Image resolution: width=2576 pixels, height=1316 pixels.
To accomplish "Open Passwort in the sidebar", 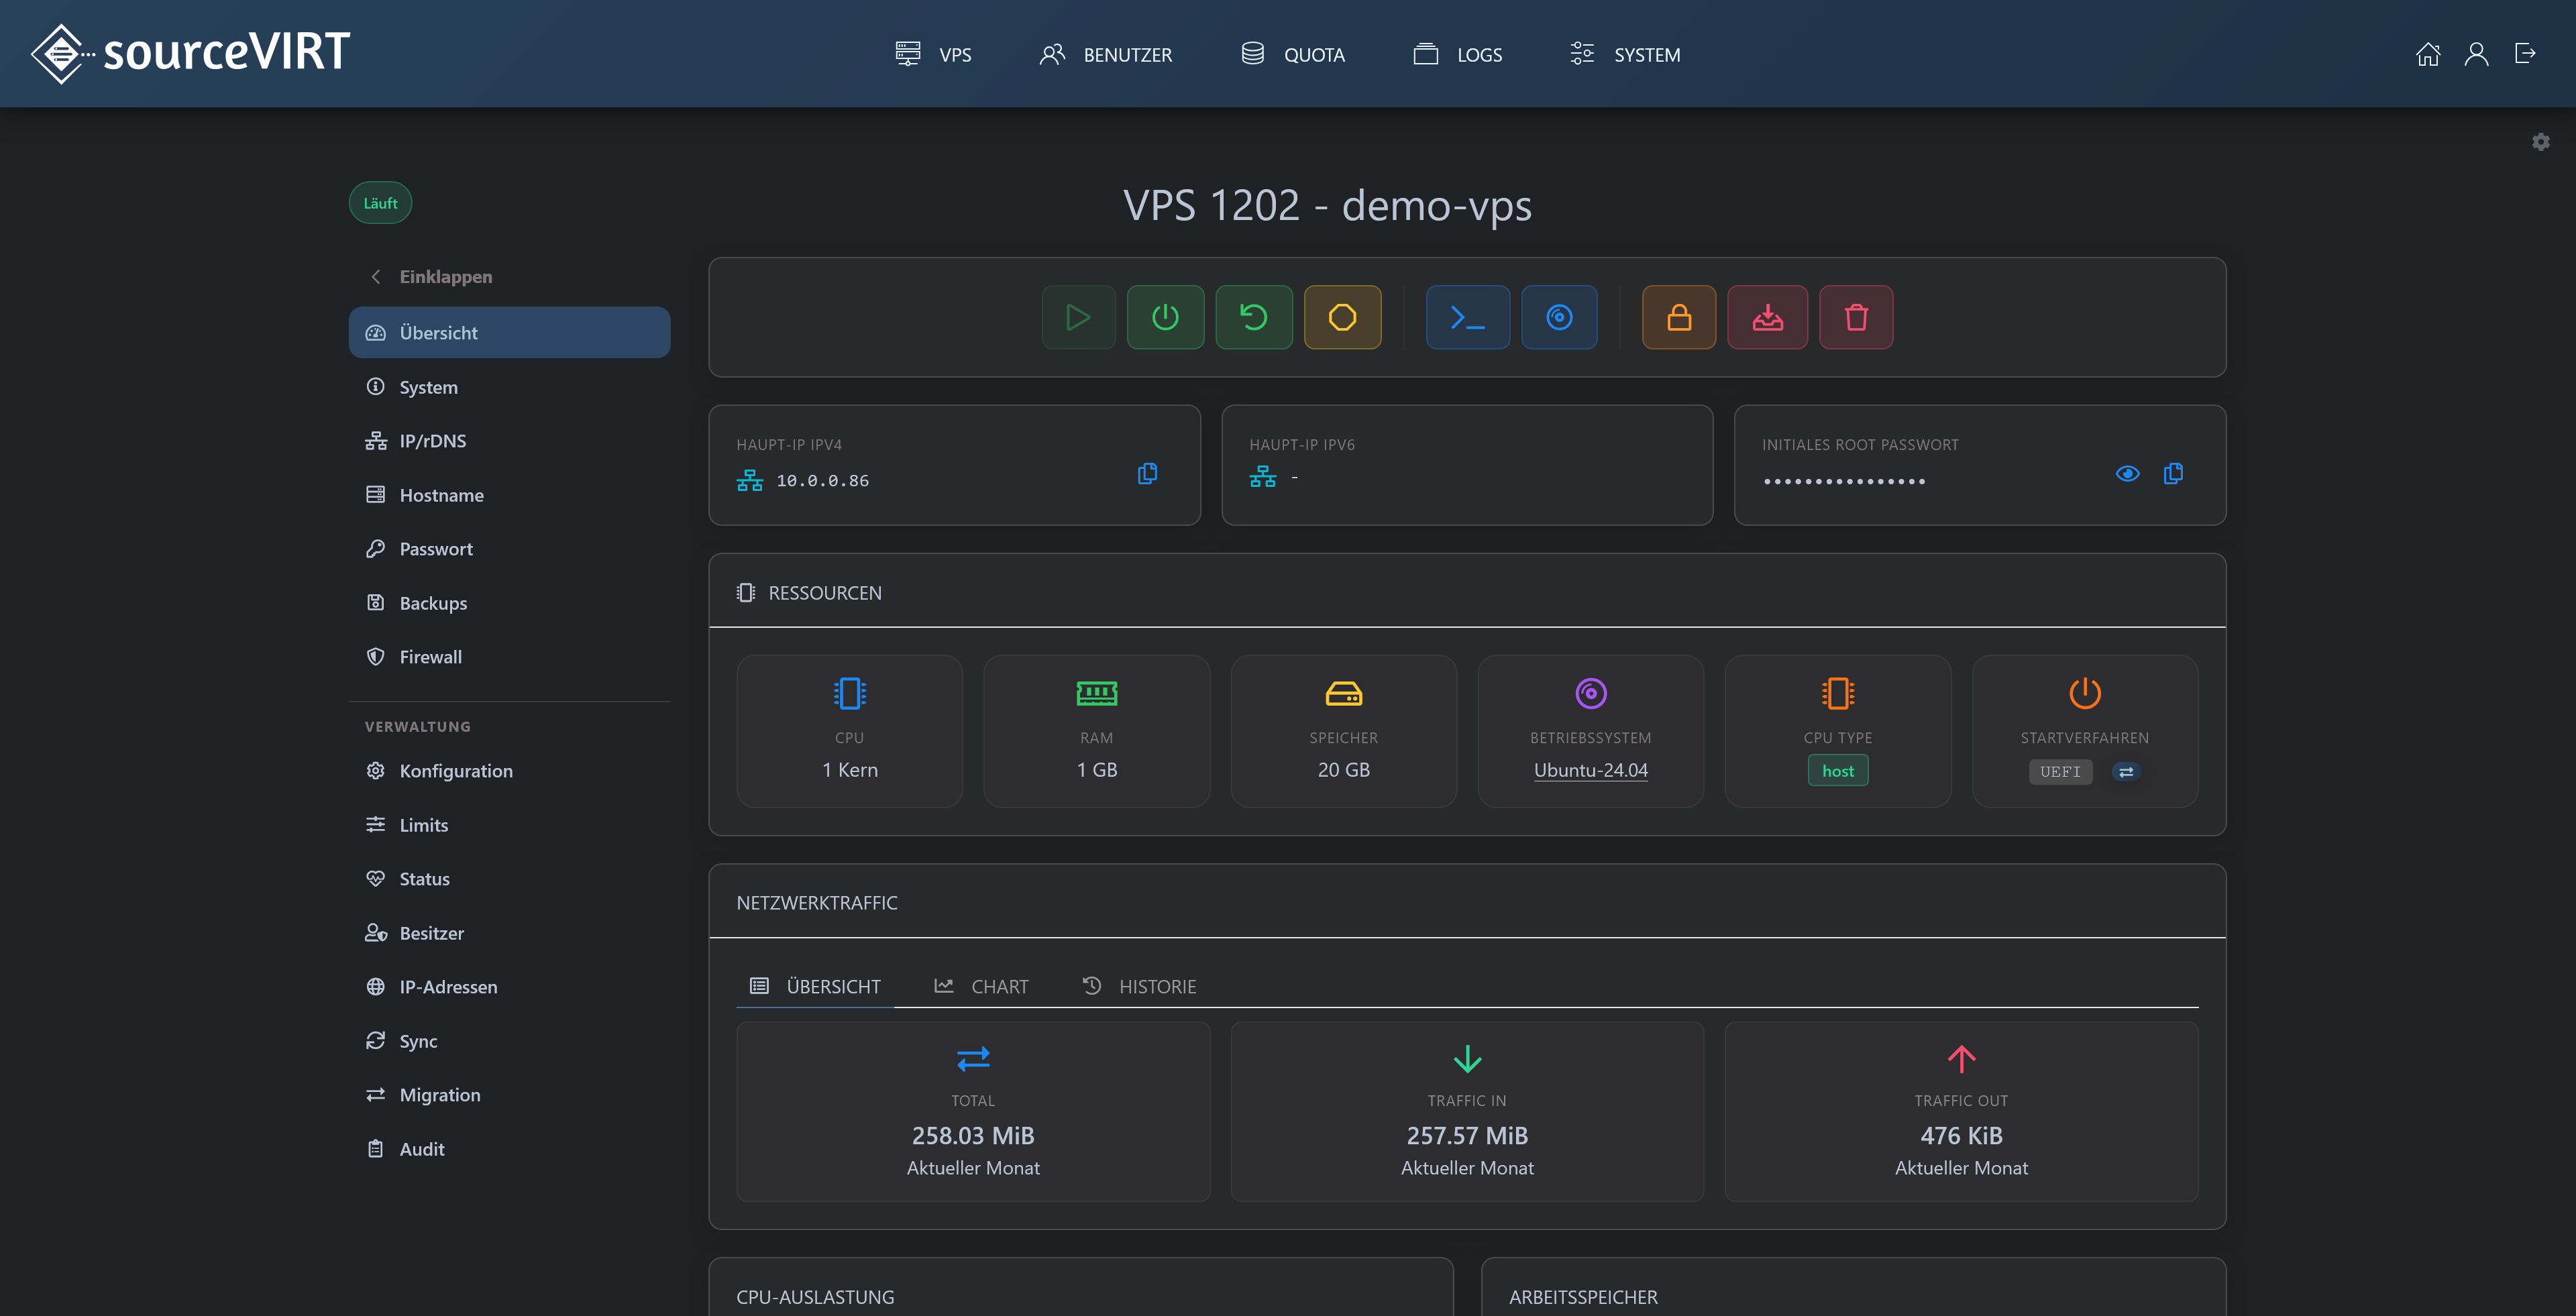I will pyautogui.click(x=509, y=549).
